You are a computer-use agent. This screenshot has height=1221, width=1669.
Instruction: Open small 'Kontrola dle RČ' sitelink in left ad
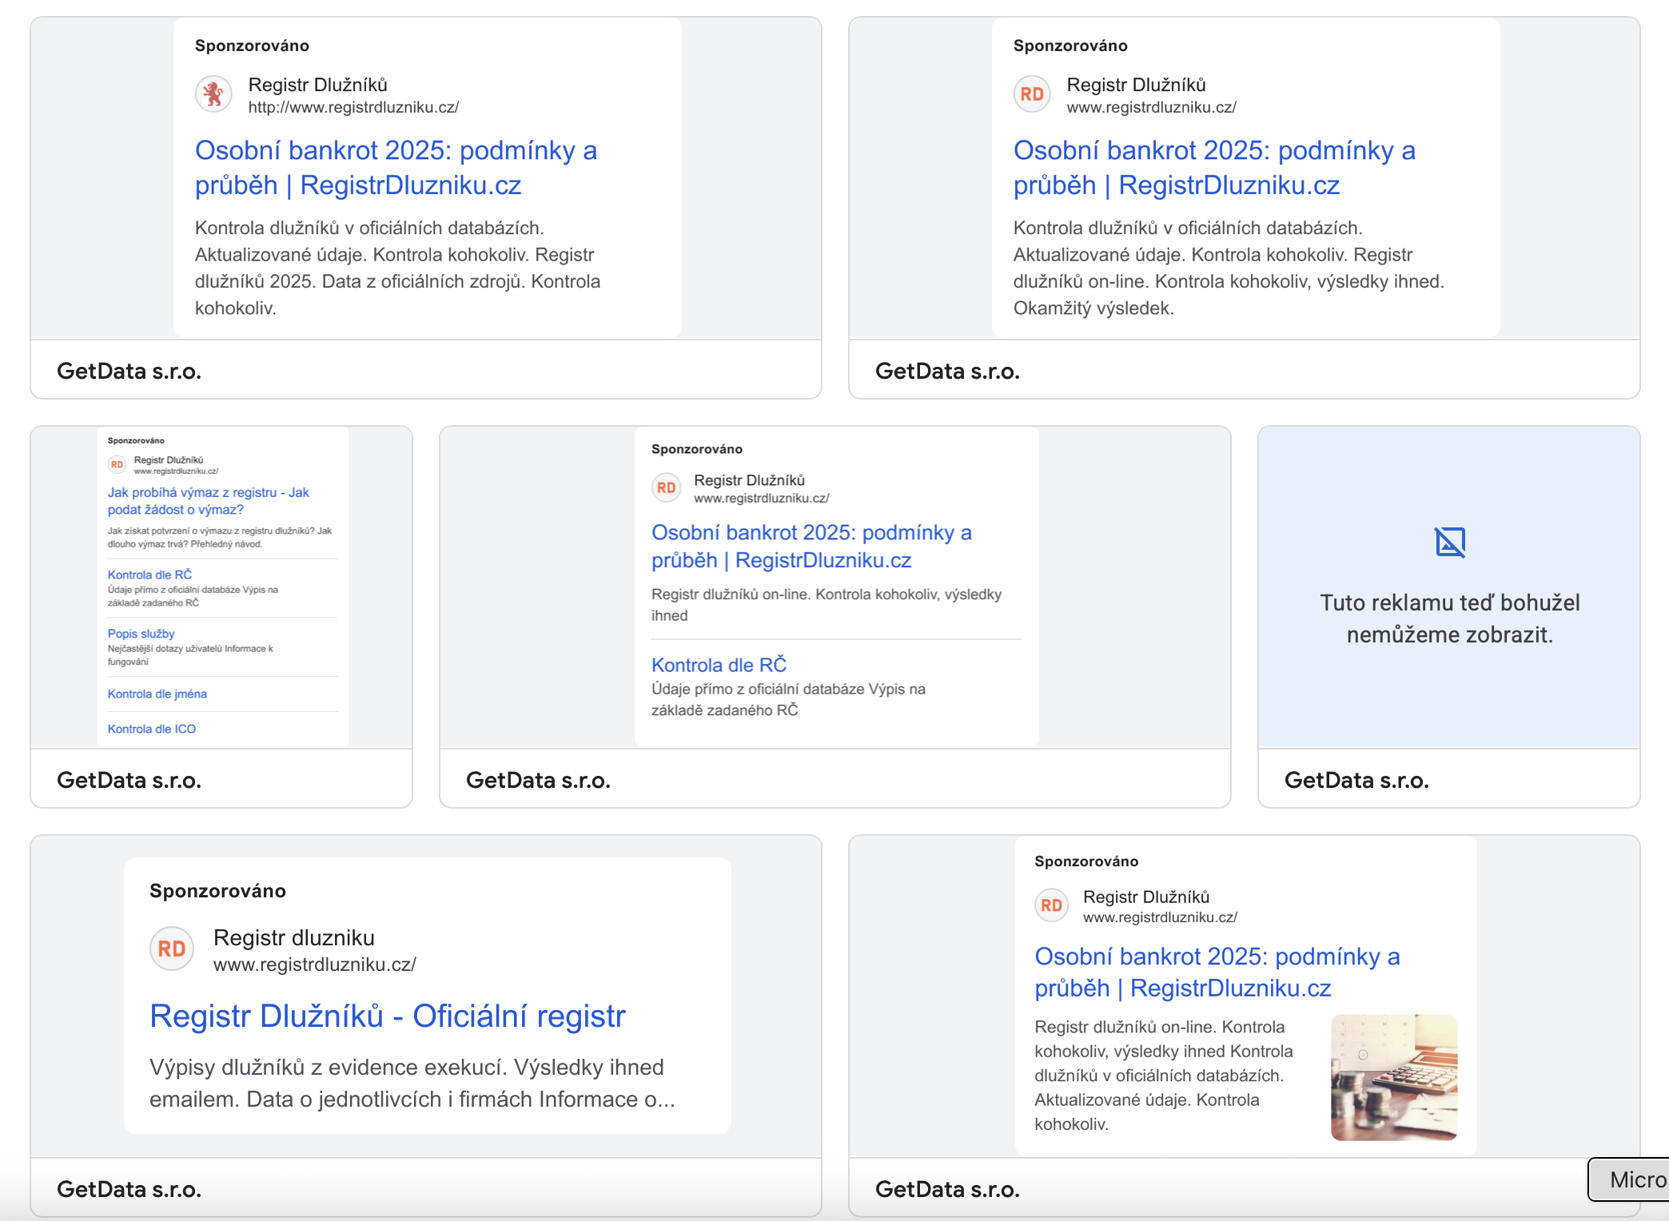pyautogui.click(x=150, y=575)
